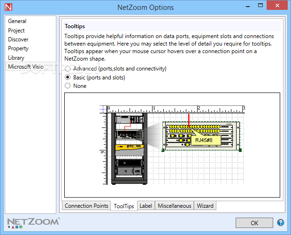Open the Library options category
Screen dimensions: 291x235
[16, 58]
